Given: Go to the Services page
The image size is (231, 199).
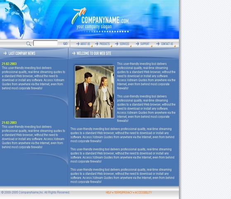Looking at the screenshot, I should click(124, 44).
